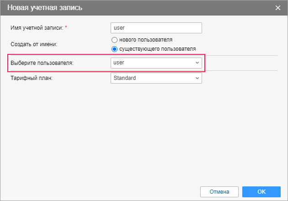
Task: Click the 'user' text in the user dropdown
Action: [119, 63]
